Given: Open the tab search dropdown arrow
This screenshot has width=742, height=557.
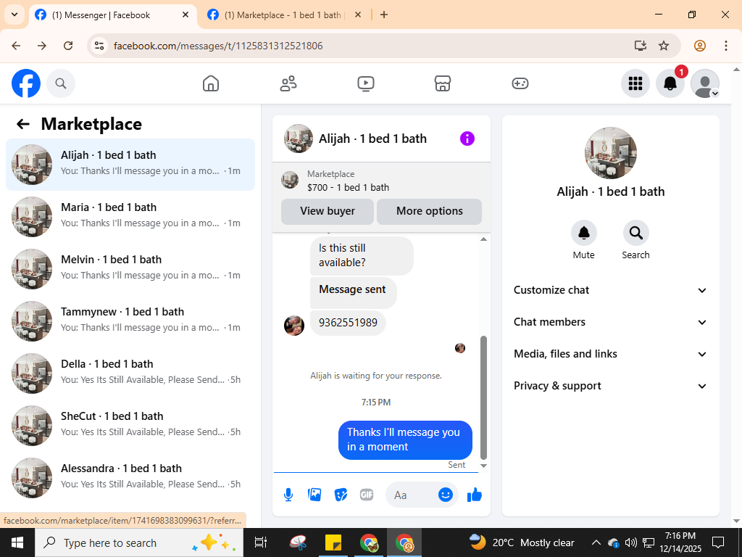Looking at the screenshot, I should coord(14,15).
